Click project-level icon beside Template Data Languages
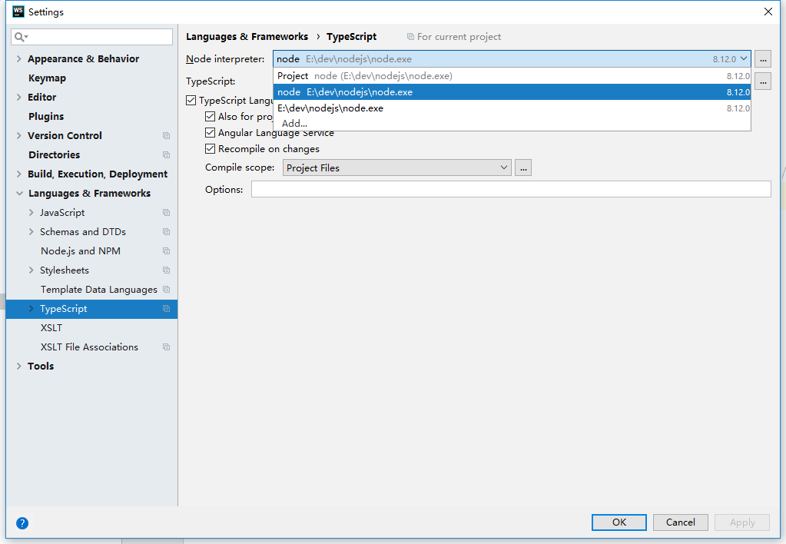Image resolution: width=786 pixels, height=544 pixels. (x=167, y=290)
